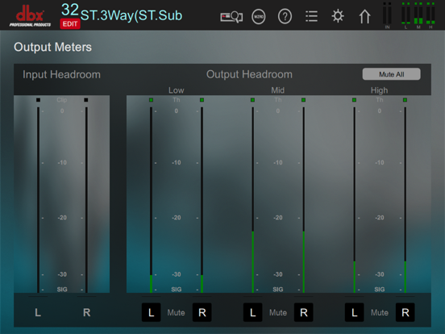Click the dbx logo
Viewport: 445px width, 334px height.
pyautogui.click(x=30, y=16)
